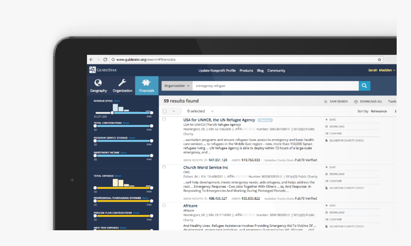
Task: Open the Community menu item
Action: click(x=276, y=71)
